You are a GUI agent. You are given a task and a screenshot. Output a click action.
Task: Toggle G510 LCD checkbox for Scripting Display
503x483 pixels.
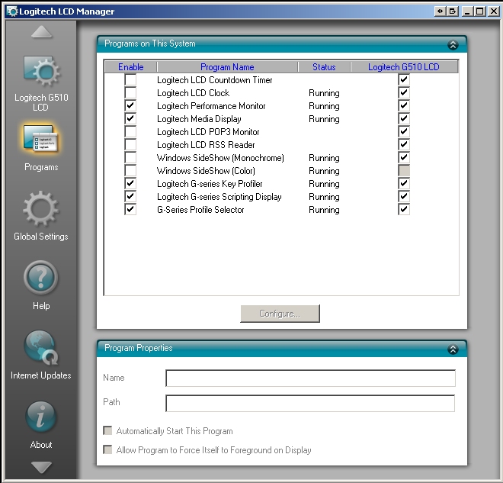click(x=404, y=197)
